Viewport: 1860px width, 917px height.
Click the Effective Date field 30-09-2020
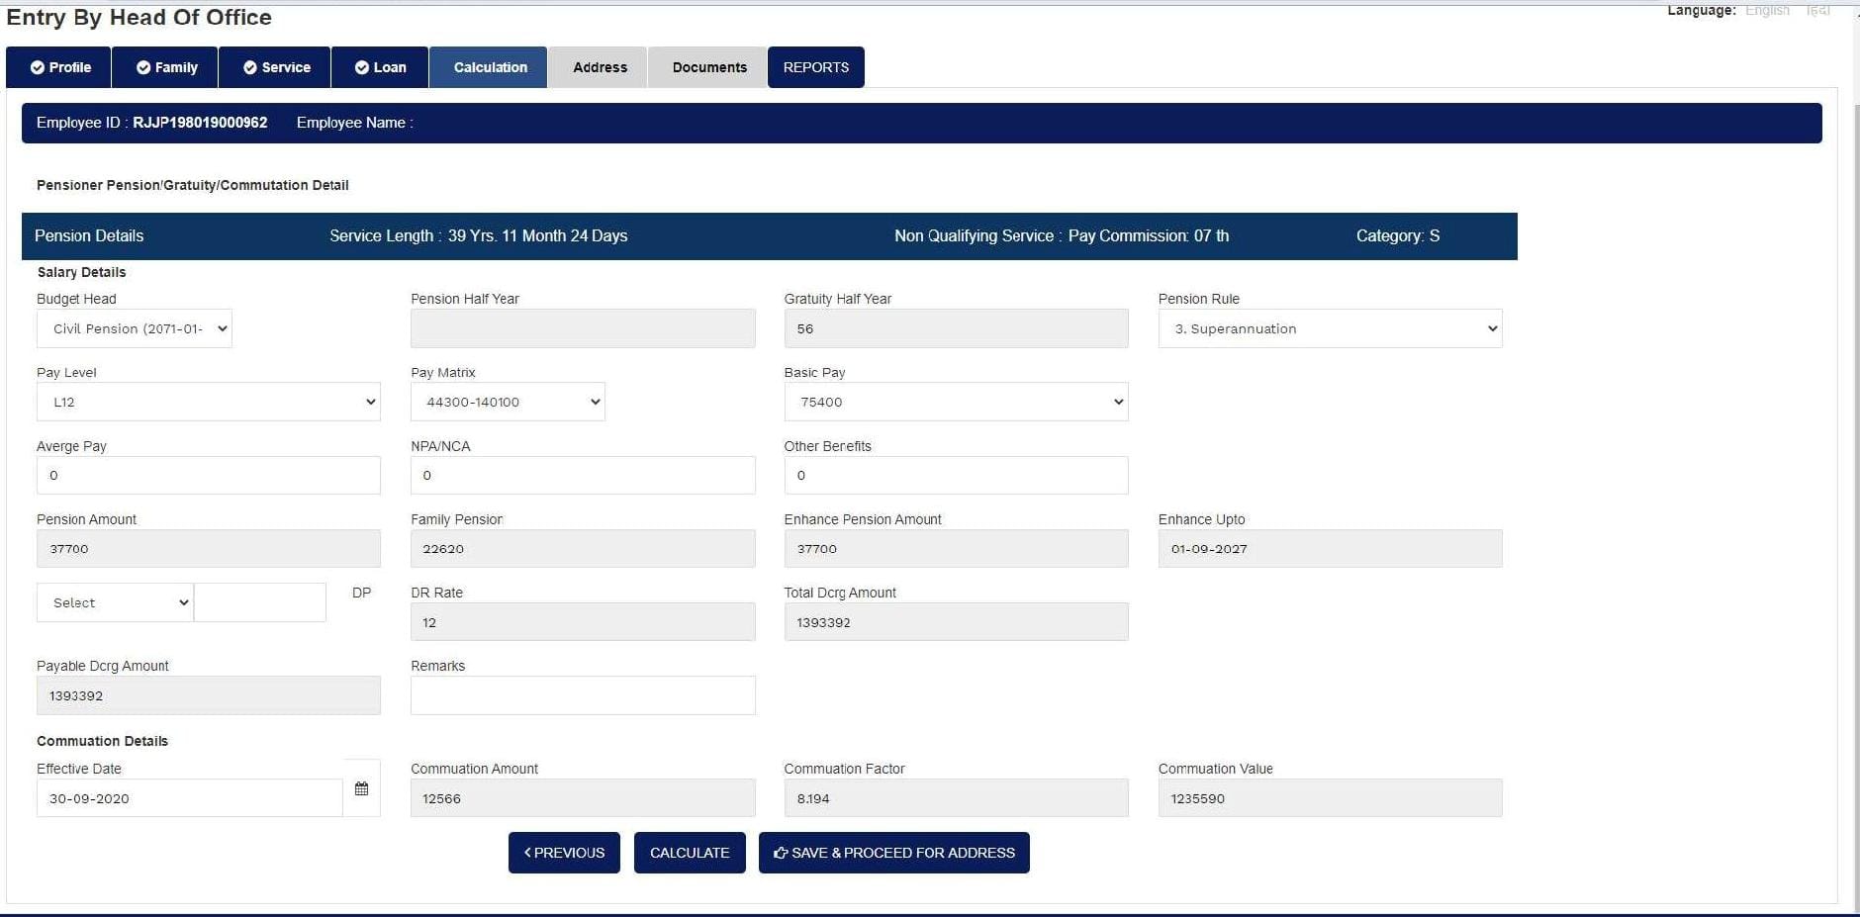coord(190,798)
